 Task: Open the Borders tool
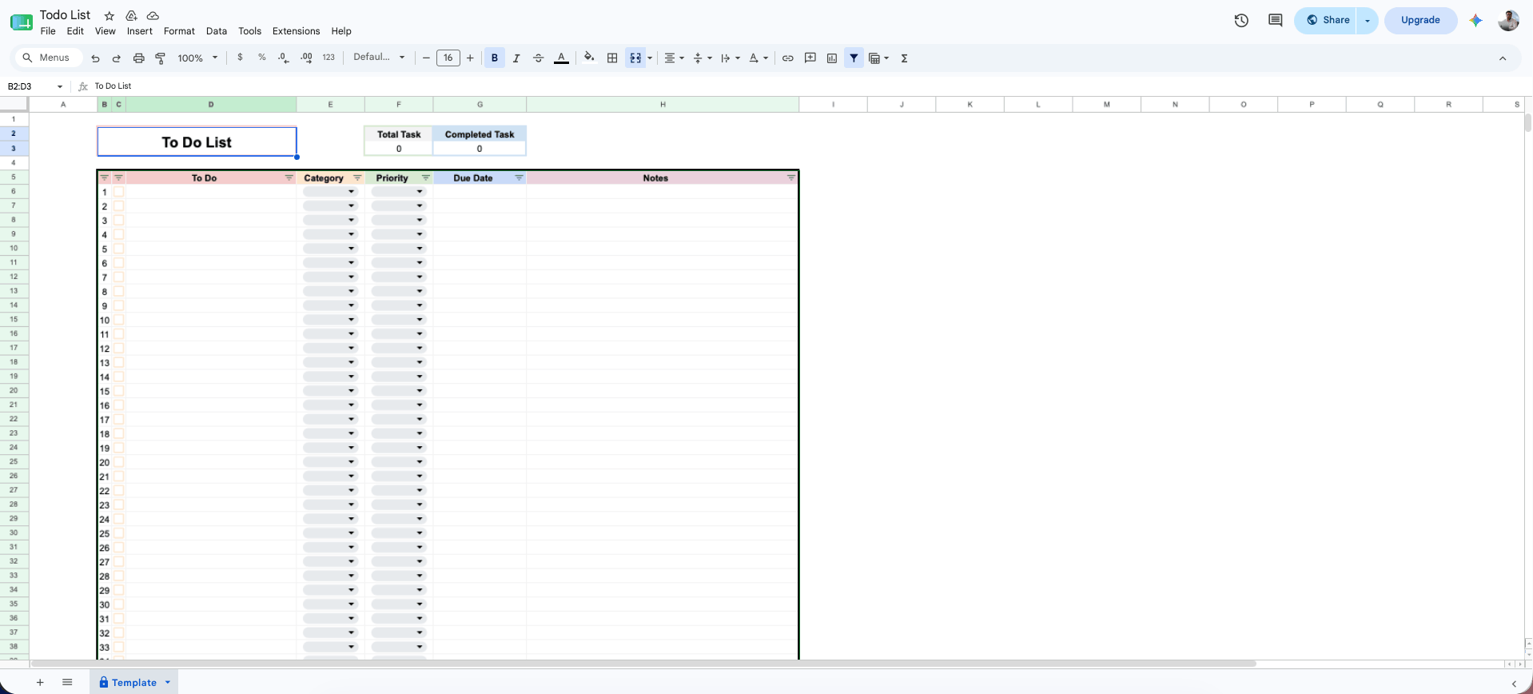(x=612, y=58)
